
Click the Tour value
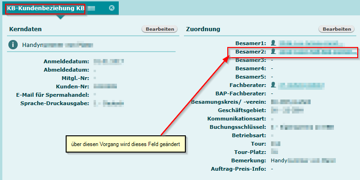pos(276,144)
